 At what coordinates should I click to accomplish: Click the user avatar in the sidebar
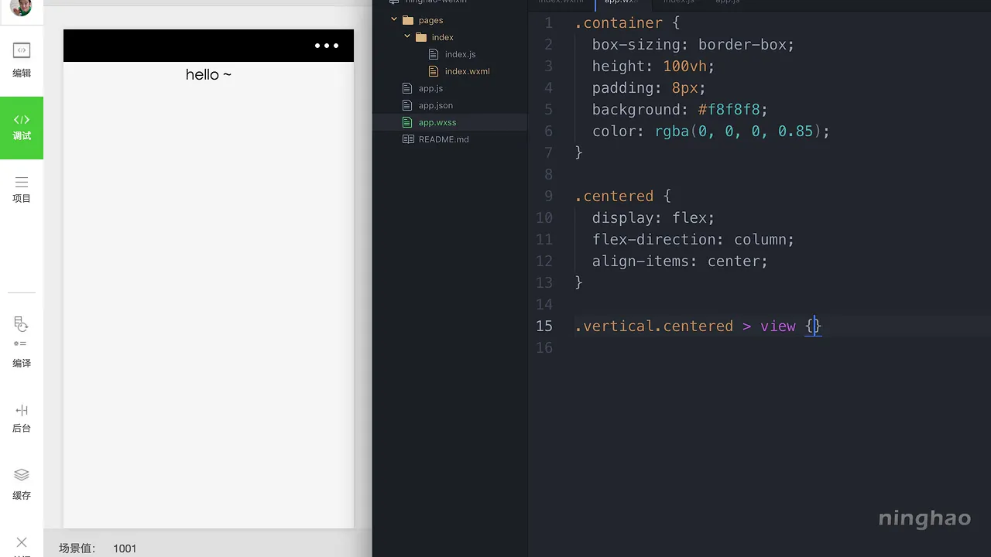[22, 7]
